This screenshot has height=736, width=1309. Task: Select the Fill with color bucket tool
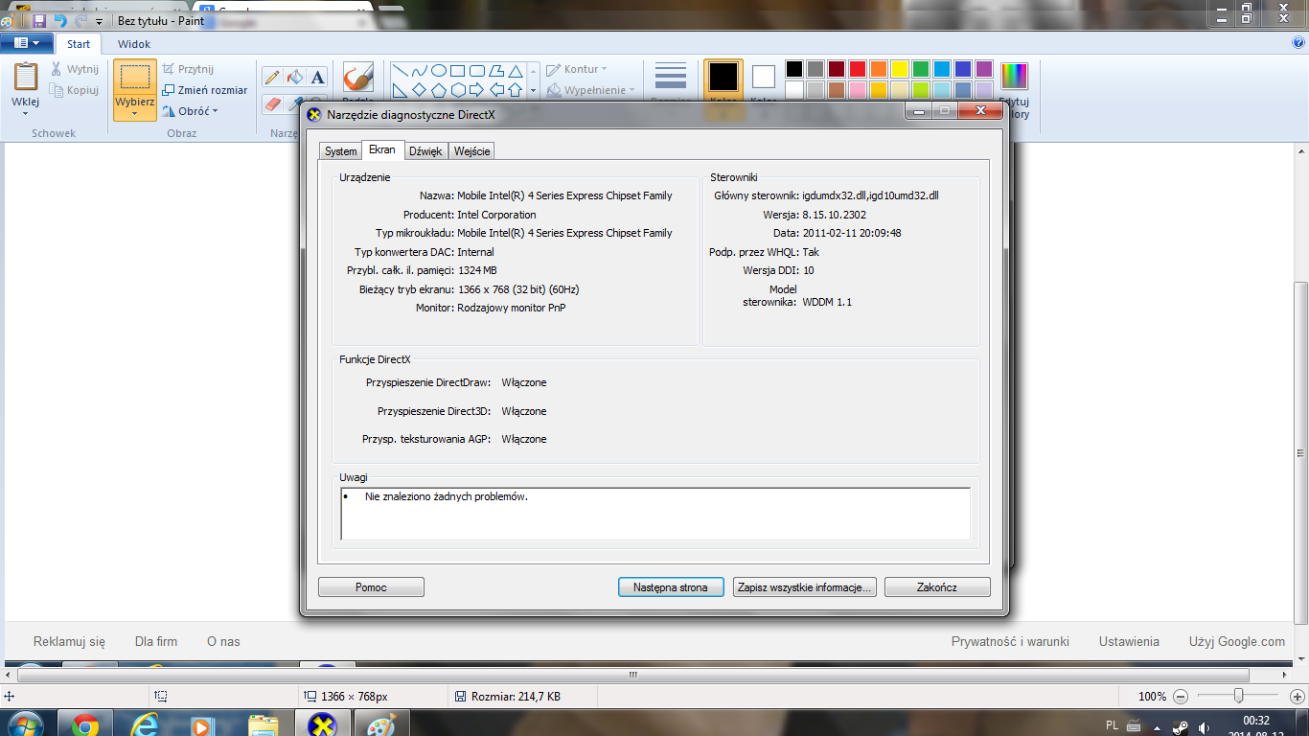pyautogui.click(x=295, y=77)
